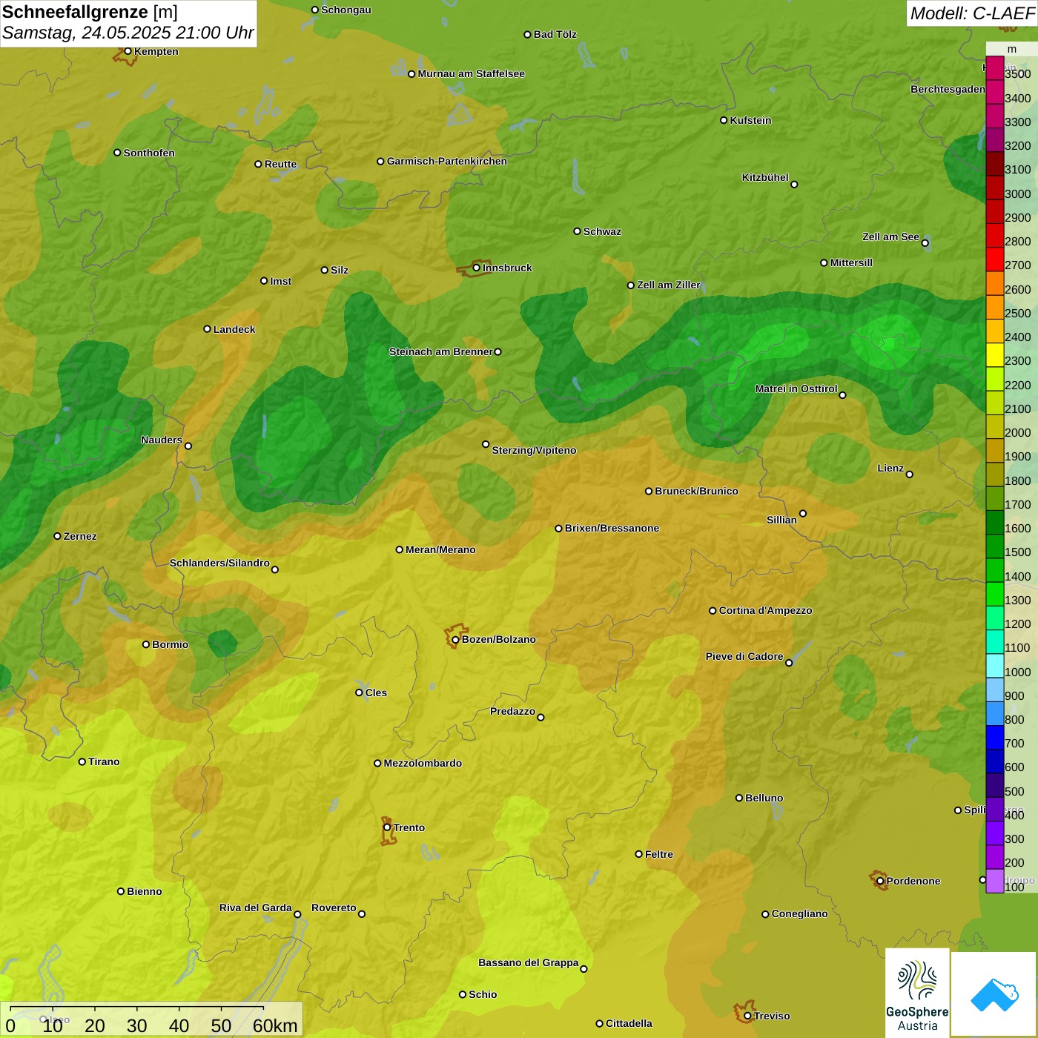The height and width of the screenshot is (1038, 1038).
Task: Click the Lienz location dot
Action: click(x=910, y=475)
